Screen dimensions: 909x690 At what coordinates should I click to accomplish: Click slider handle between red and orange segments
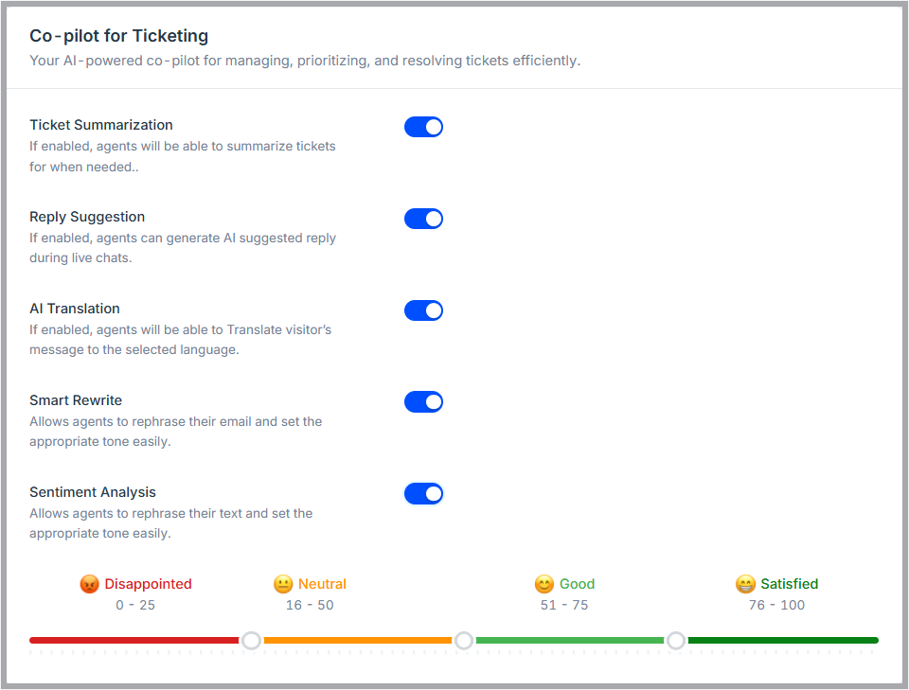(251, 641)
